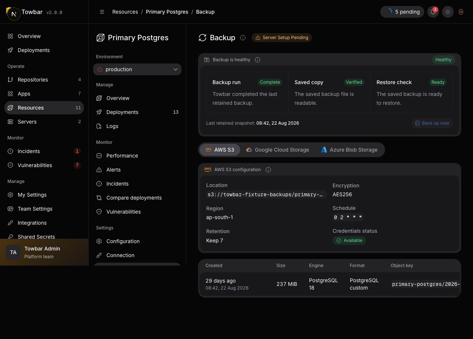Open Vulnerabilities under Primary Postgres Monitor
The height and width of the screenshot is (339, 473).
(137, 212)
